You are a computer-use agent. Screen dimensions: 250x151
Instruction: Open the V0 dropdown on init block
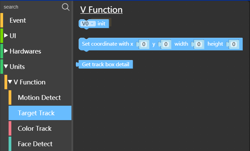click(x=88, y=24)
